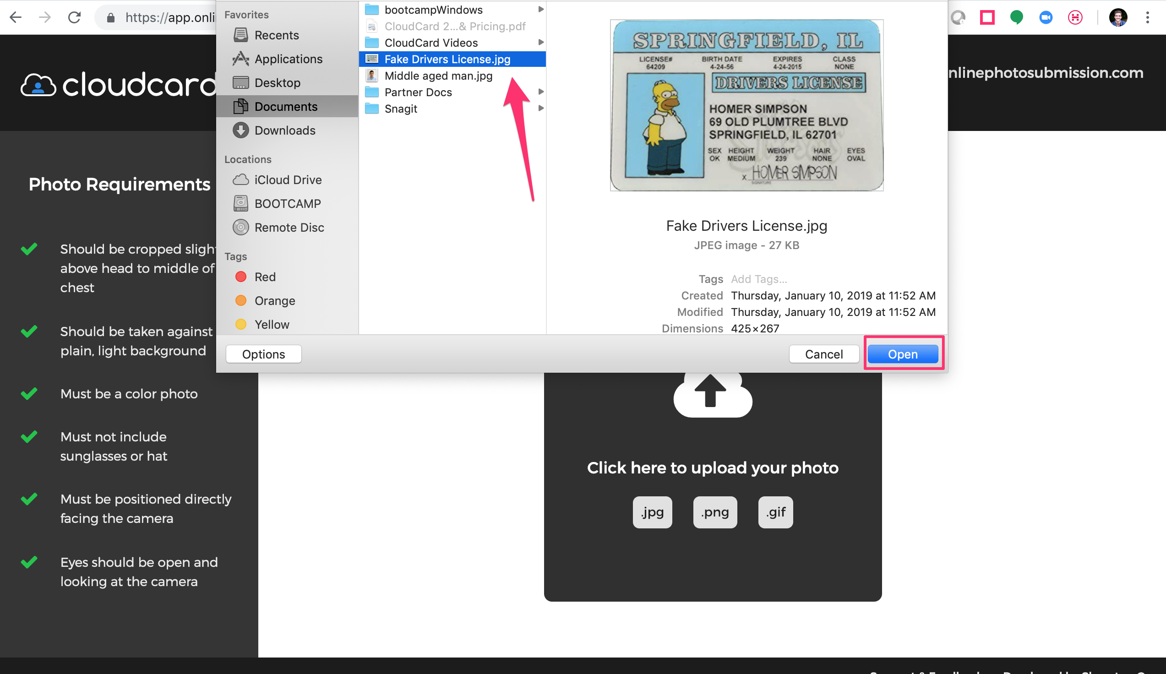Select the Orange tag in sidebar
The image size is (1166, 674).
tap(274, 301)
